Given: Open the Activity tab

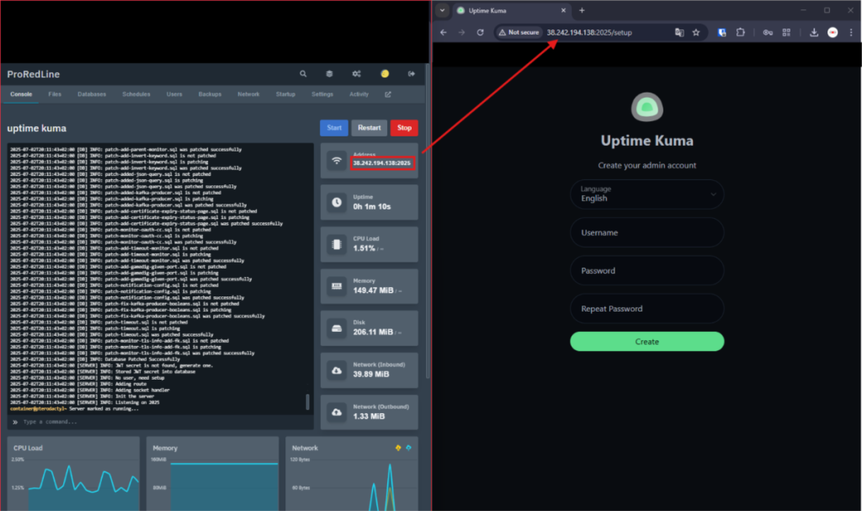Looking at the screenshot, I should click(359, 94).
